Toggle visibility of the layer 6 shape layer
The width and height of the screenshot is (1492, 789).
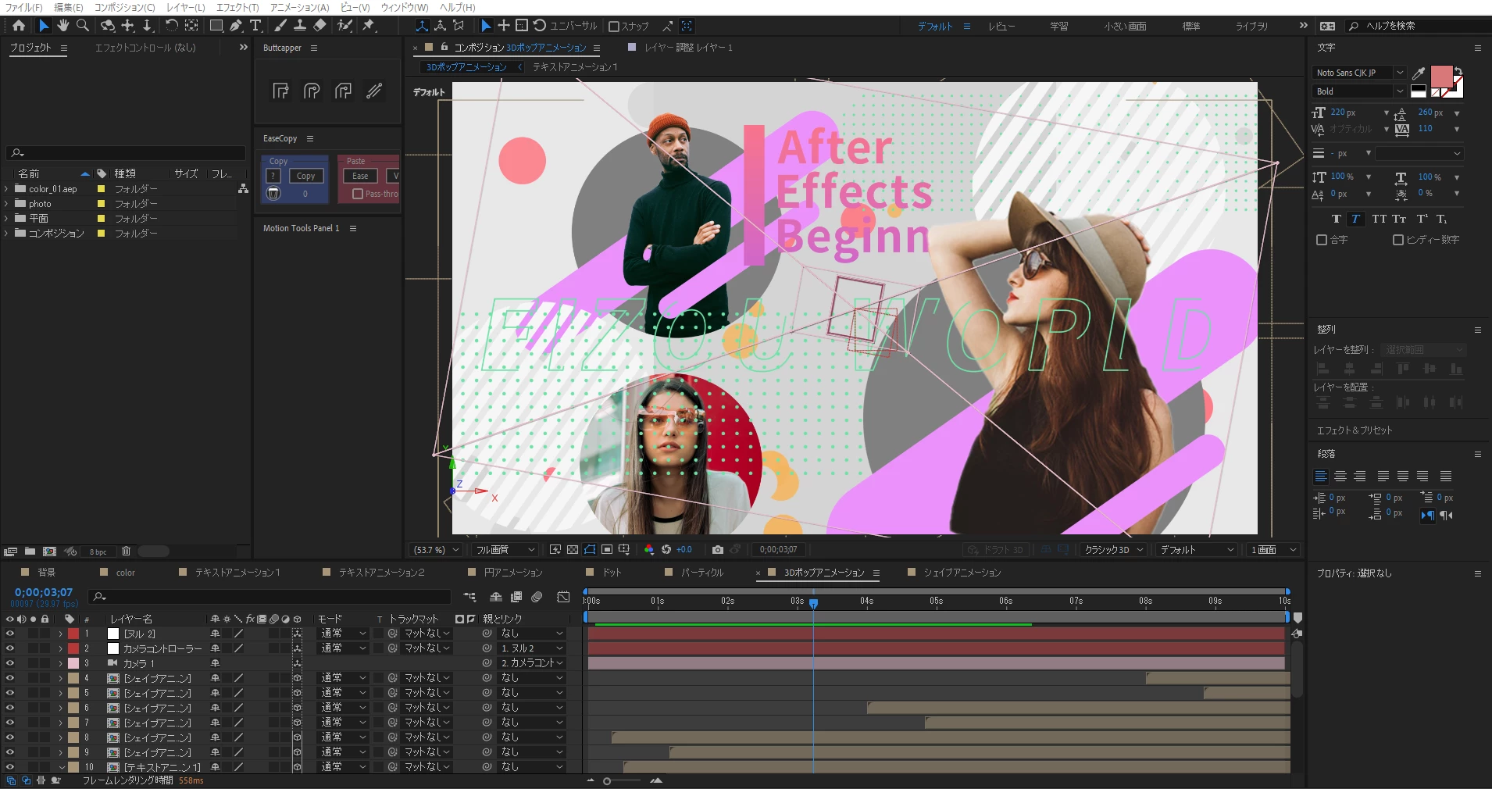pyautogui.click(x=10, y=708)
